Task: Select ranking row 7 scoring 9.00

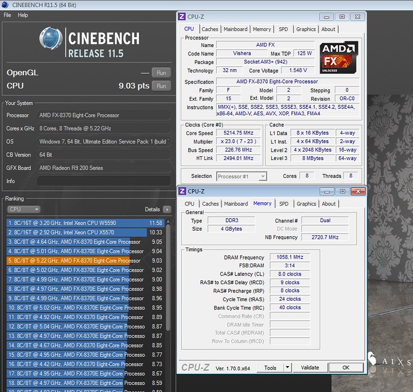Action: pyautogui.click(x=85, y=280)
